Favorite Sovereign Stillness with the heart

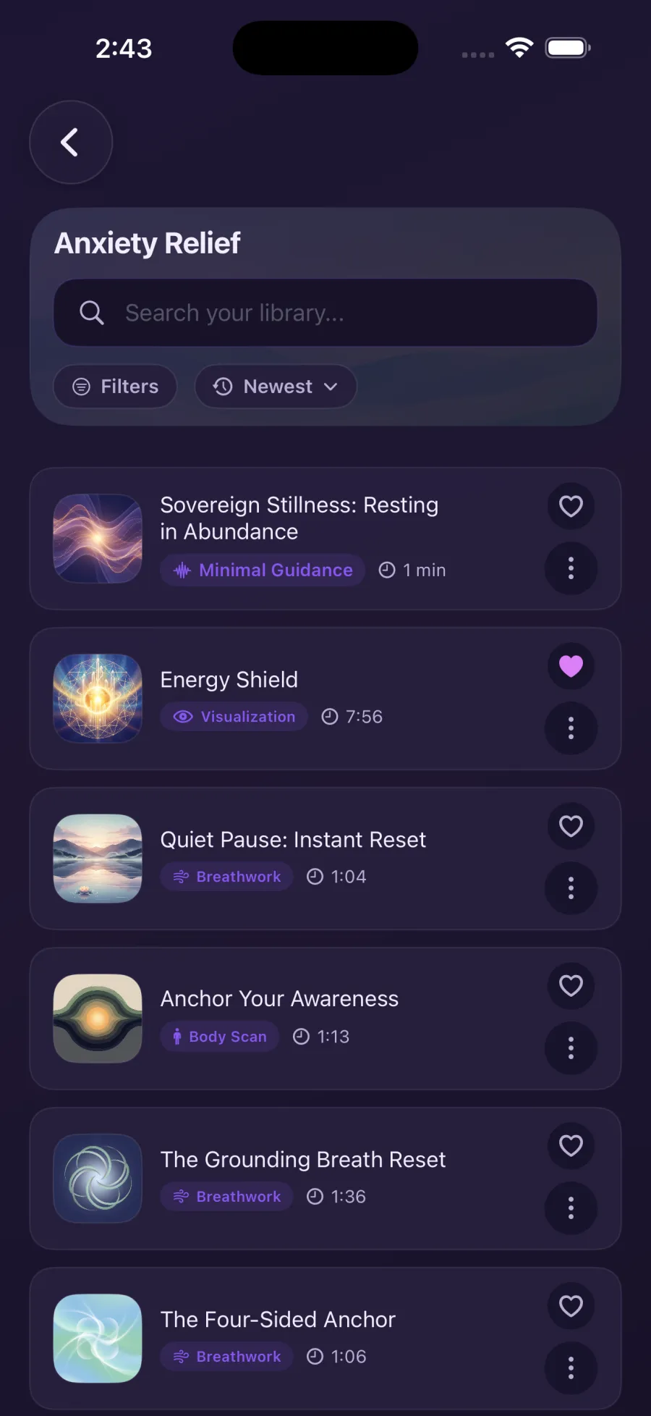(571, 506)
